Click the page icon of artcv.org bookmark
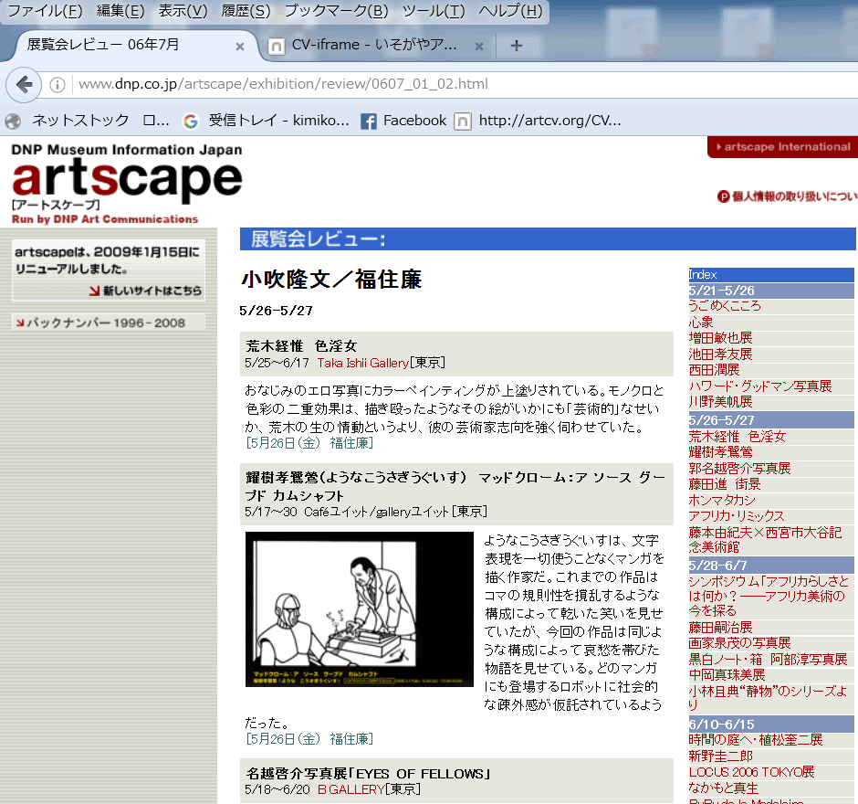Image resolution: width=858 pixels, height=804 pixels. (x=463, y=121)
